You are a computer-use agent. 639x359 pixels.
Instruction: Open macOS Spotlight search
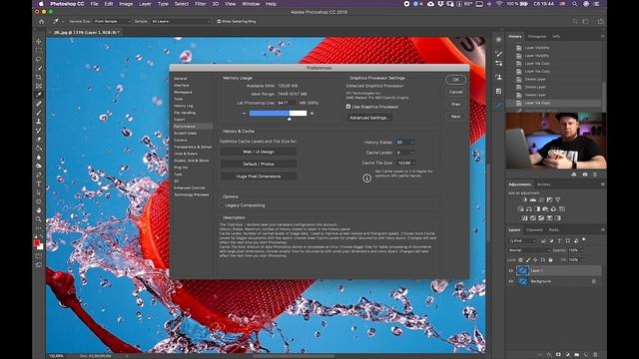[575, 4]
